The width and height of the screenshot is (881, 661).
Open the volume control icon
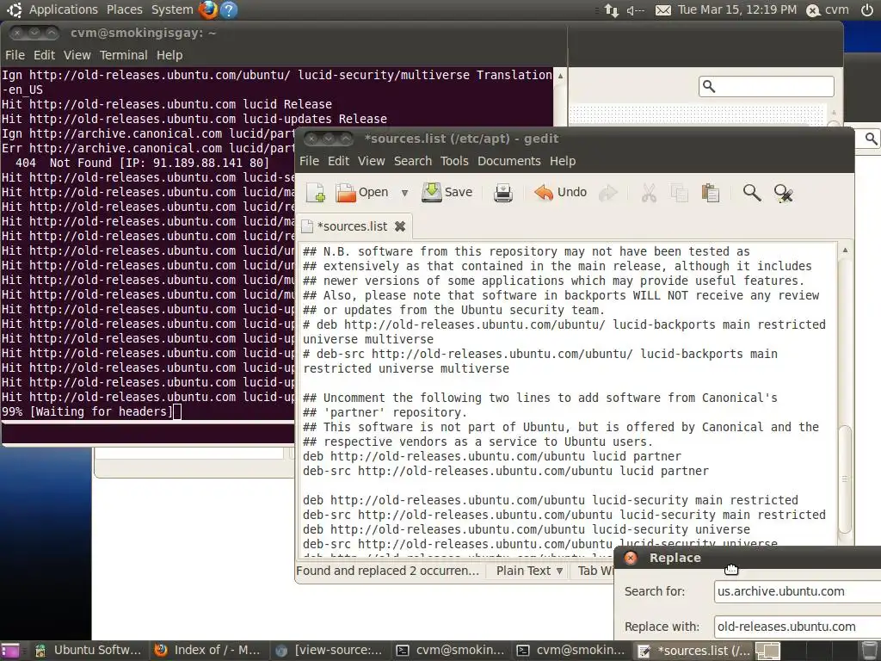tap(635, 9)
